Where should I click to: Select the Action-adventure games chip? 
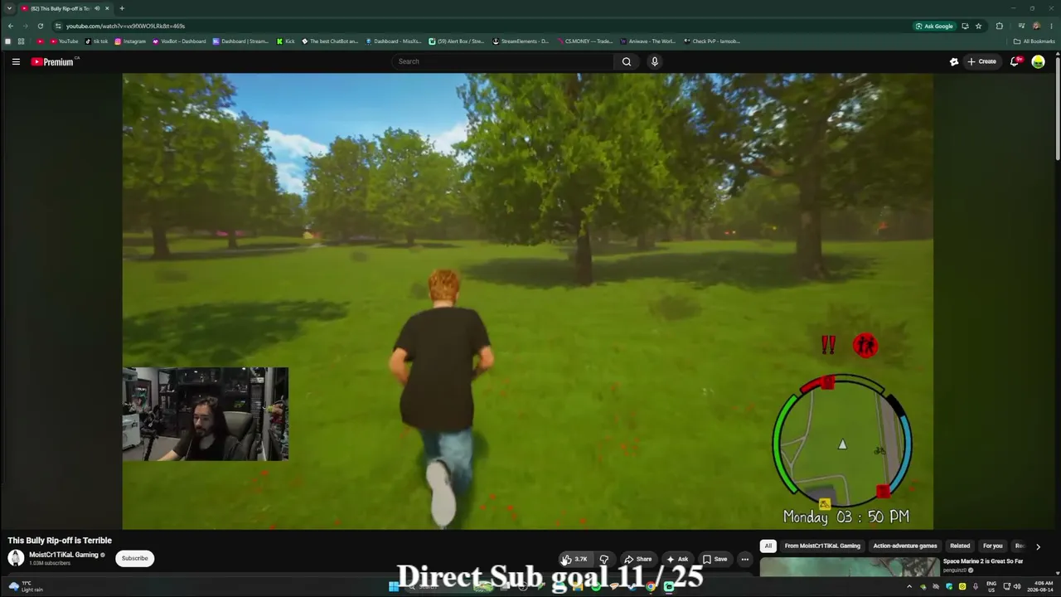(905, 546)
